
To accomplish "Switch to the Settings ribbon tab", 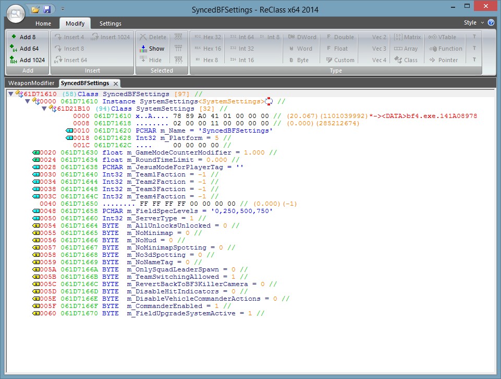I will (x=110, y=23).
